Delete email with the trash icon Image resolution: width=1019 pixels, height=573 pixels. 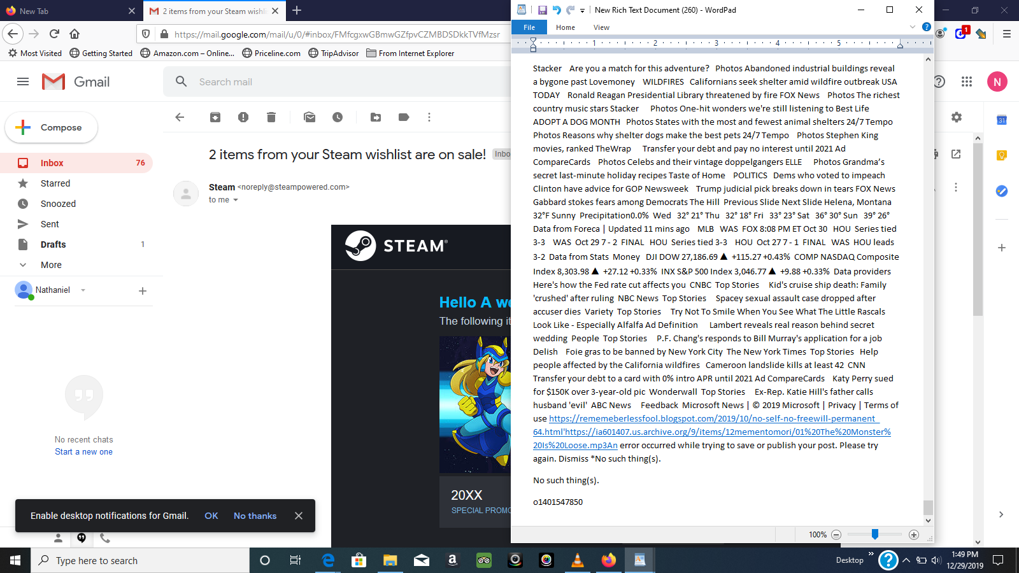click(271, 117)
